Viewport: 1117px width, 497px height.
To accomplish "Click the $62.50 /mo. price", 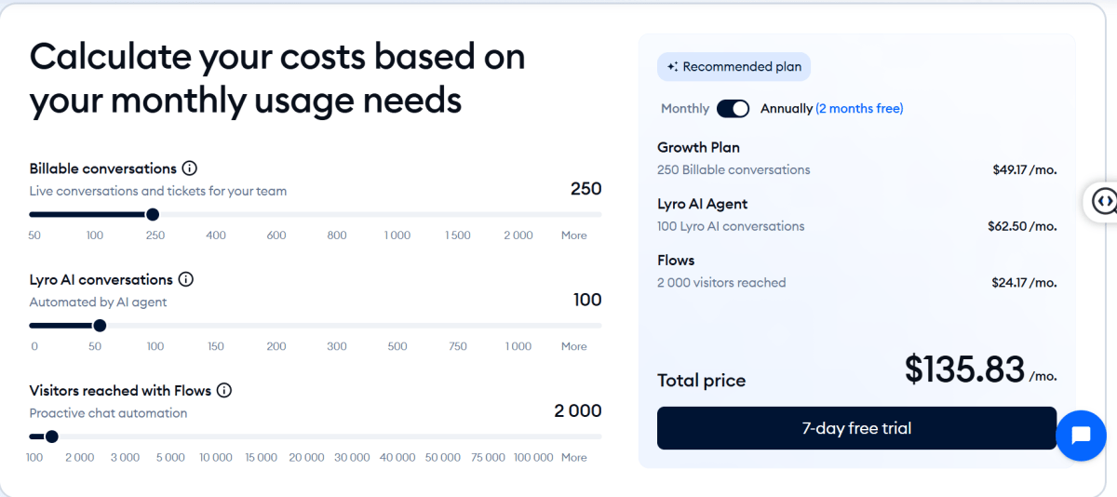I will (x=1023, y=226).
